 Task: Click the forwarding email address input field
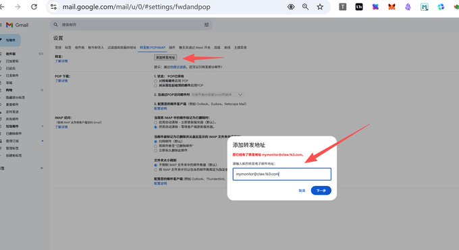281,174
